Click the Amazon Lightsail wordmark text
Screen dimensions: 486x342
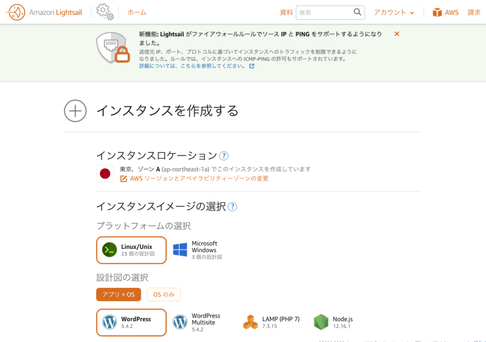coord(56,12)
